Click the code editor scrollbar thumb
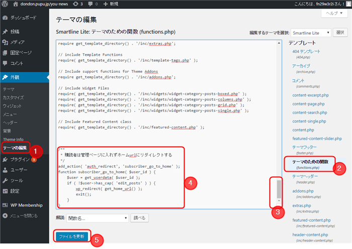The width and height of the screenshot is (352, 249). [279, 189]
